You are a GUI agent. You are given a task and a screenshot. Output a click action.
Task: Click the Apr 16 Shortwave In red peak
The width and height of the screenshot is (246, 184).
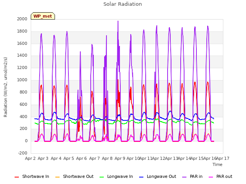208,82
